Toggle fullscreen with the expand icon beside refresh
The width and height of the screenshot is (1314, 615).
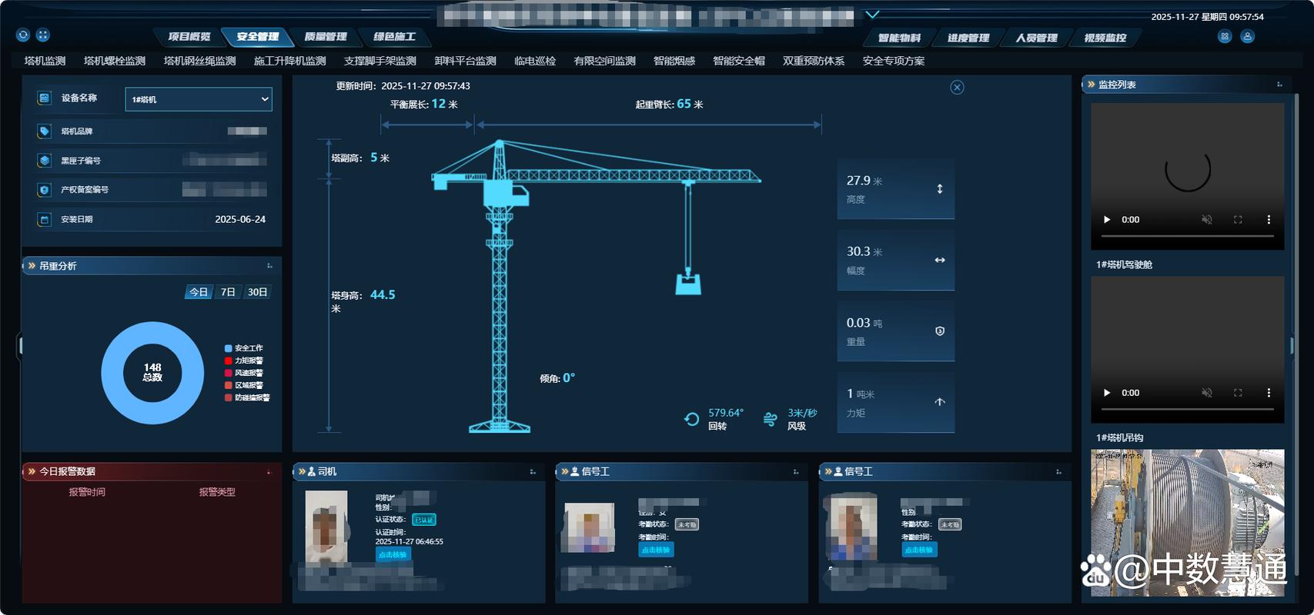click(x=43, y=35)
